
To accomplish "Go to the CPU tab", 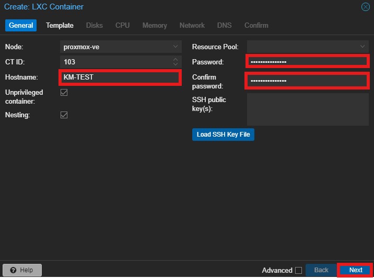I will 122,25.
